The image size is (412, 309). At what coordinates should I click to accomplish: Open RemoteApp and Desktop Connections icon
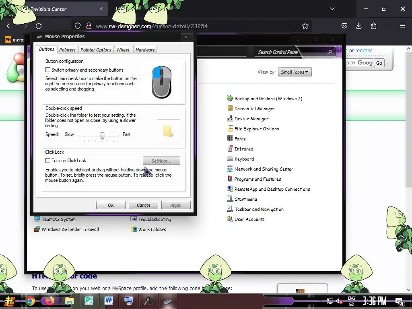click(230, 189)
